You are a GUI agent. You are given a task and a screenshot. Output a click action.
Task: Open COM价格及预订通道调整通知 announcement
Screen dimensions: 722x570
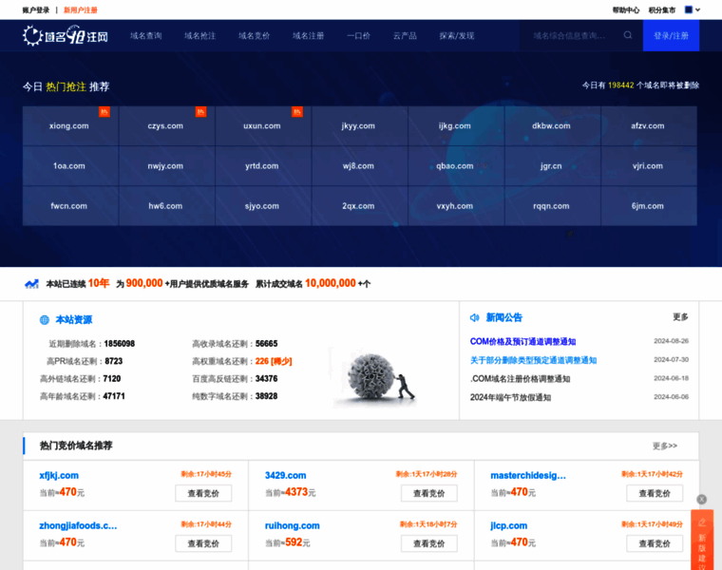pyautogui.click(x=522, y=341)
